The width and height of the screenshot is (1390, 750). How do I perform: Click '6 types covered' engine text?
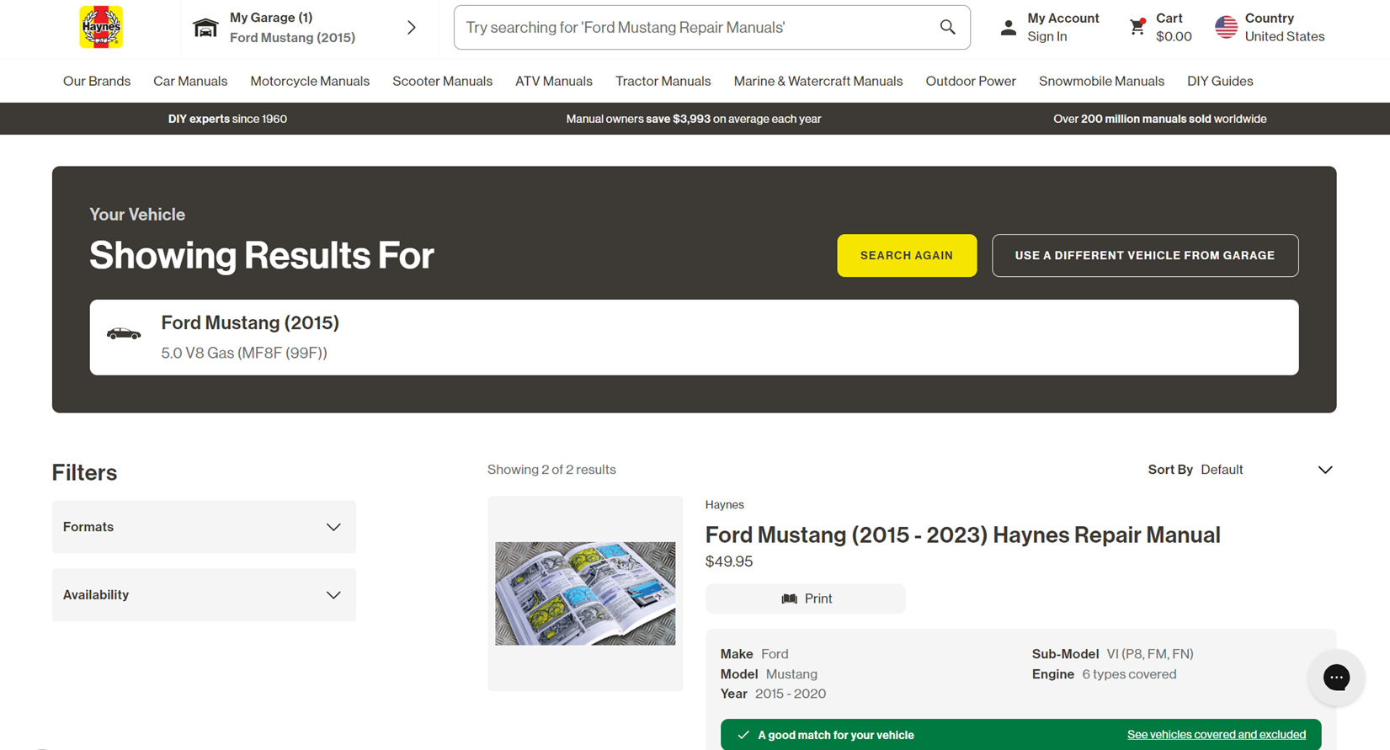coord(1129,674)
